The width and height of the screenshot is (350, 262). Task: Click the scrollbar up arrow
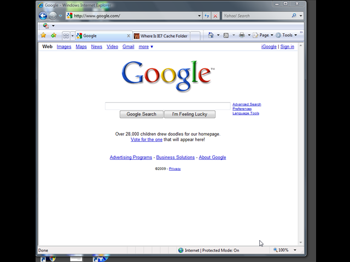(300, 45)
